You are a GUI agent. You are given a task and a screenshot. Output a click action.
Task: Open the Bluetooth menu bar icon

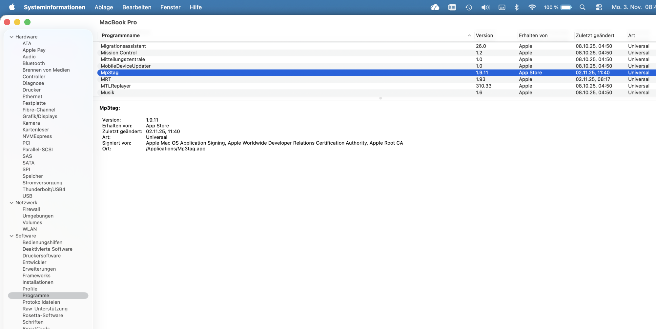pos(517,7)
